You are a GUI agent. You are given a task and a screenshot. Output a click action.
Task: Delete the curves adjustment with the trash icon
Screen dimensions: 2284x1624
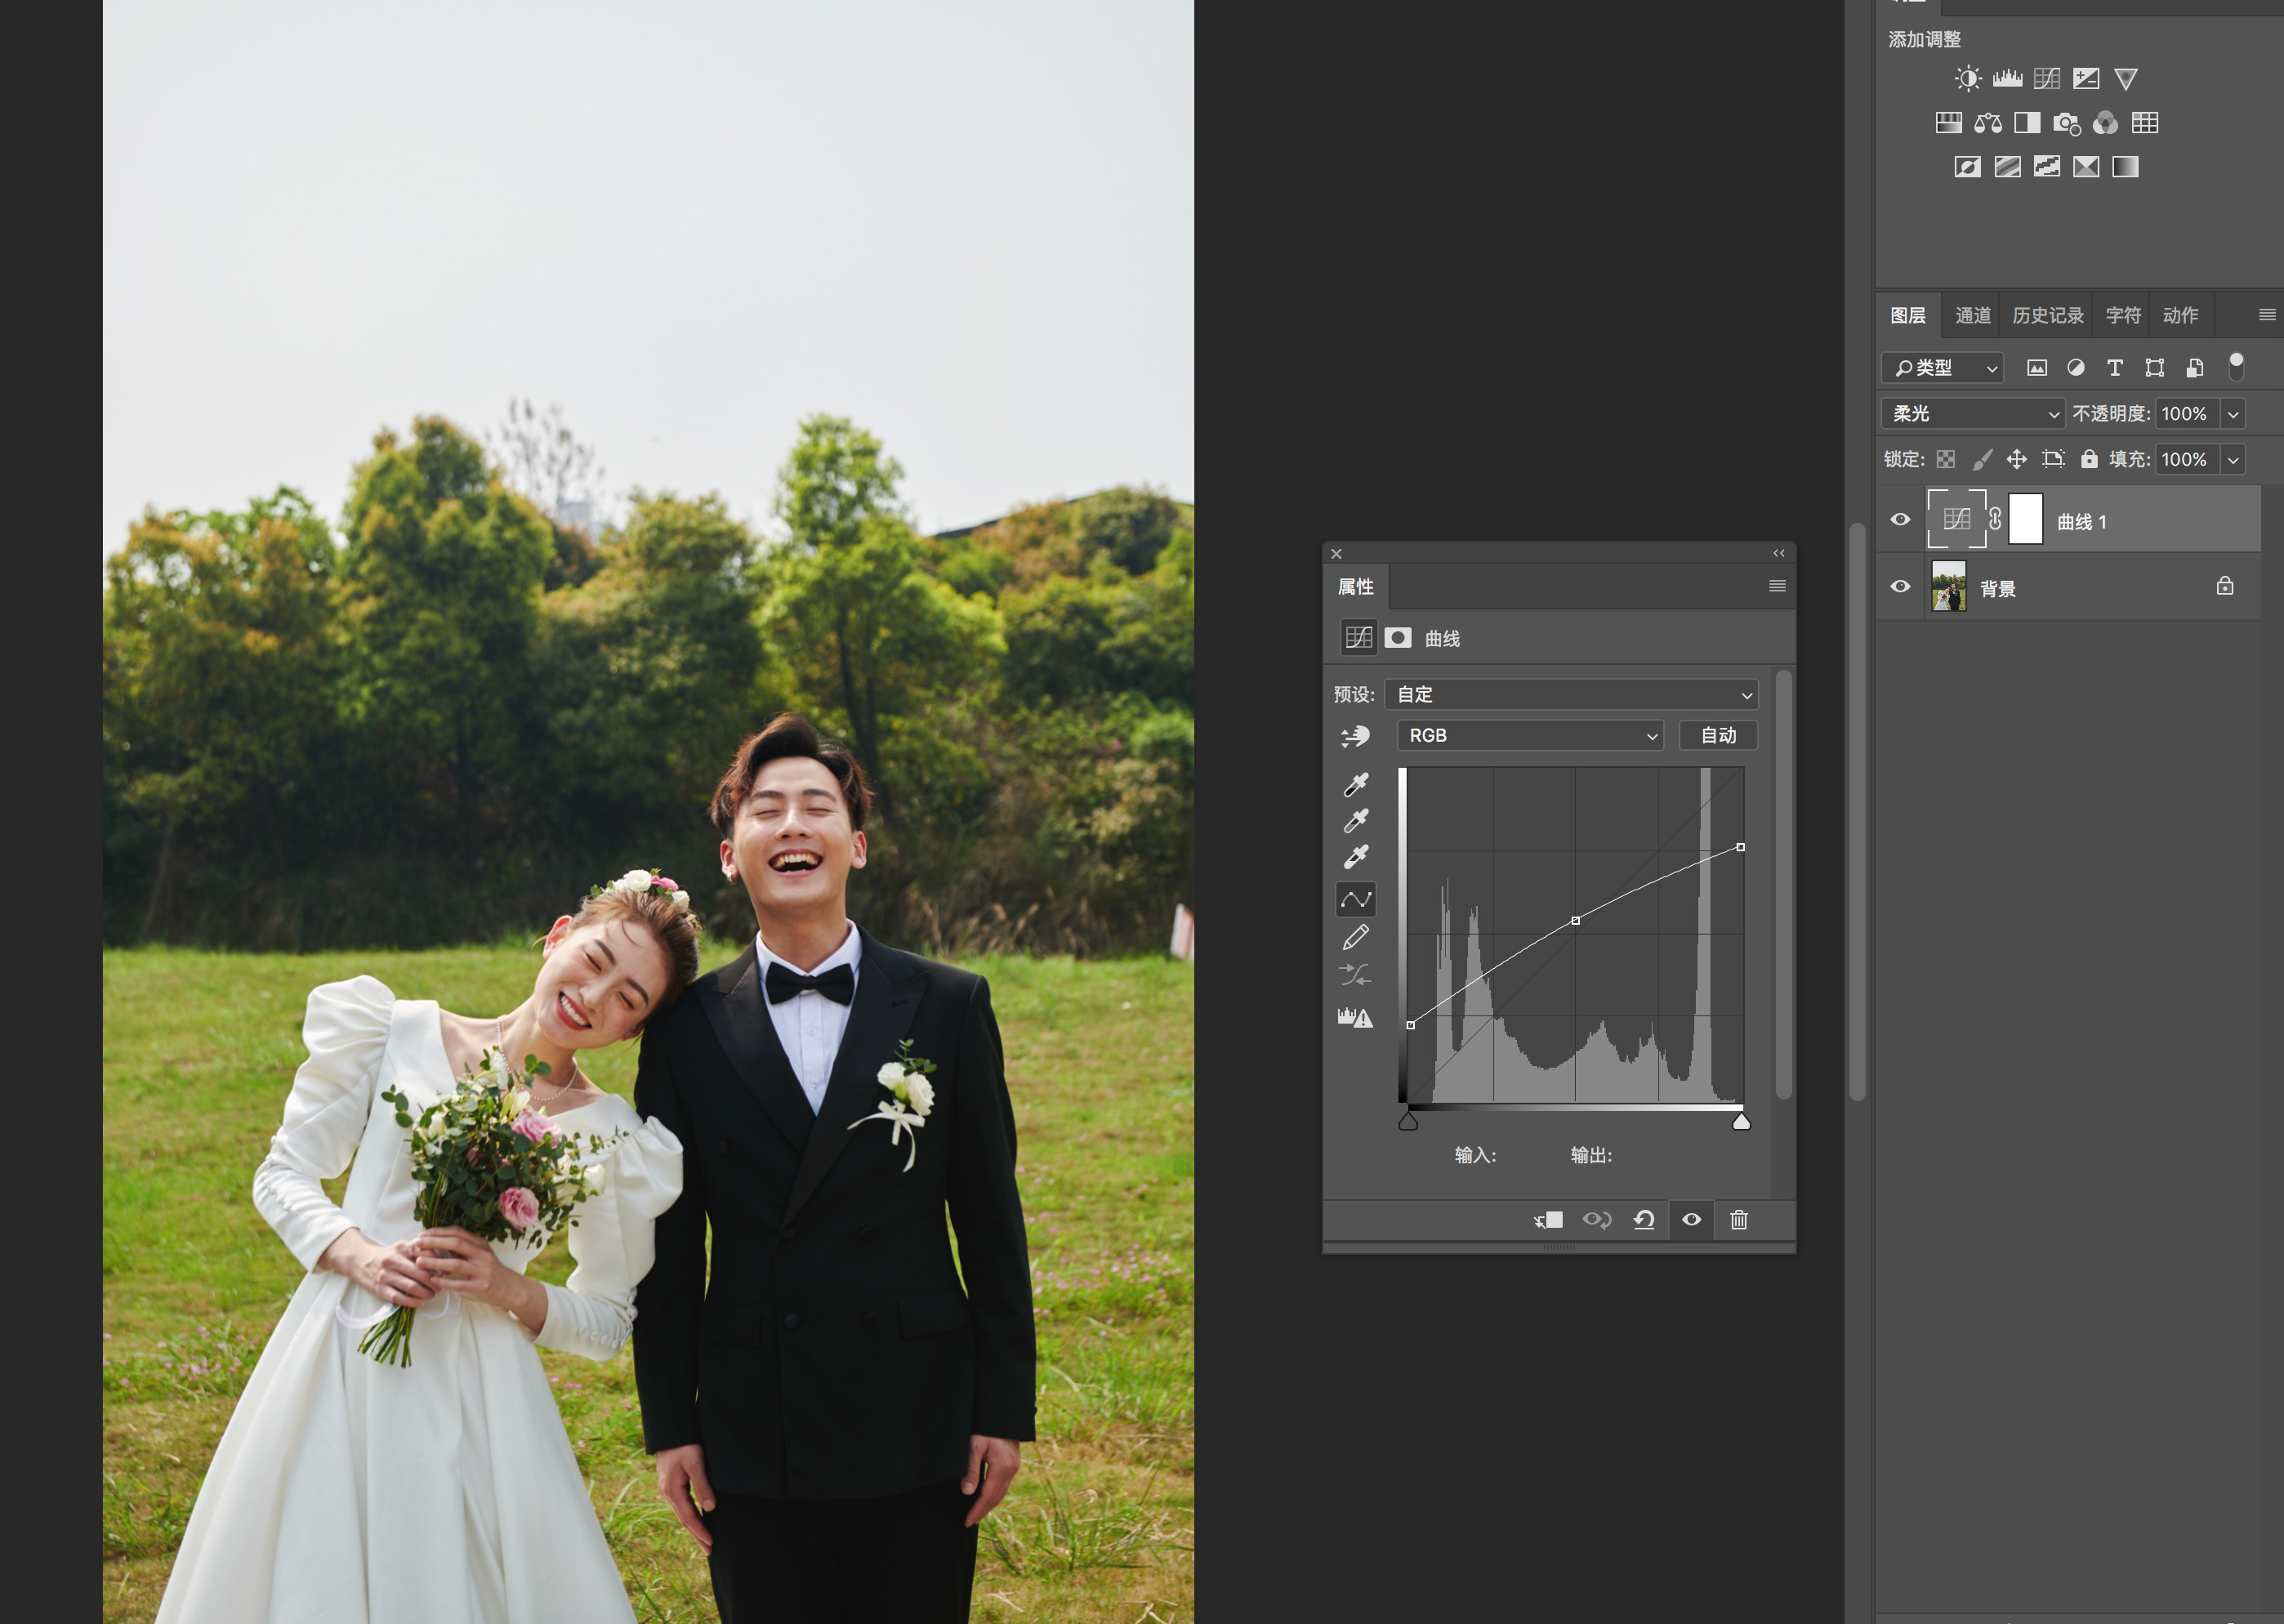(1738, 1220)
